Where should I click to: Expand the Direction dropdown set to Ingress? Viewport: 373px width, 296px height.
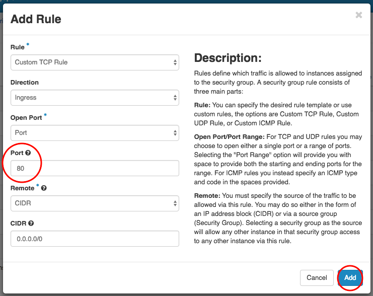pyautogui.click(x=95, y=98)
